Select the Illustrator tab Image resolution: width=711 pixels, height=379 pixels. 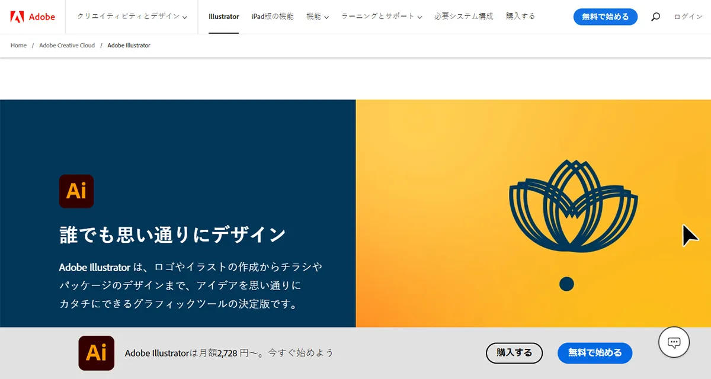[224, 17]
